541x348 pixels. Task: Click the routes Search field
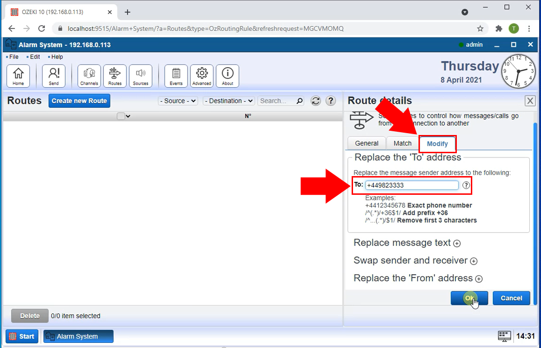[277, 101]
